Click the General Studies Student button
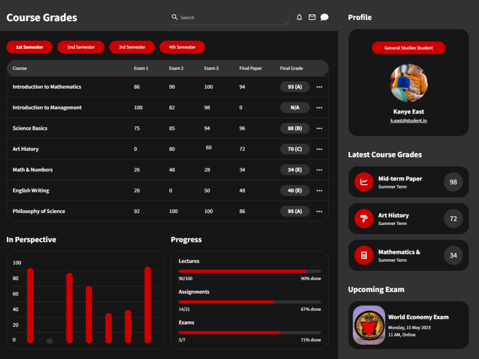 click(x=409, y=48)
